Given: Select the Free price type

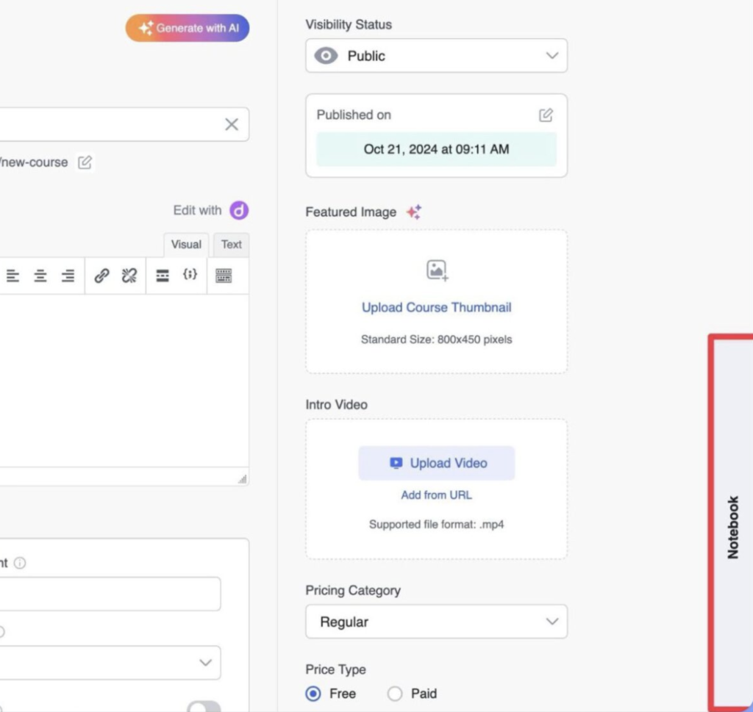Looking at the screenshot, I should [314, 694].
